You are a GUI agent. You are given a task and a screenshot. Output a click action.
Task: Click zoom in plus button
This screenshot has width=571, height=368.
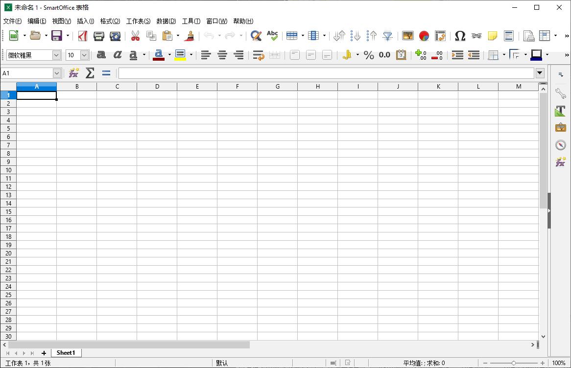[543, 363]
